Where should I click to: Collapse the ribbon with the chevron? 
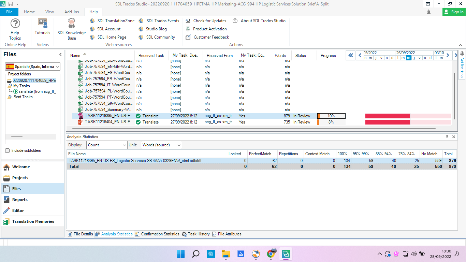(x=461, y=45)
